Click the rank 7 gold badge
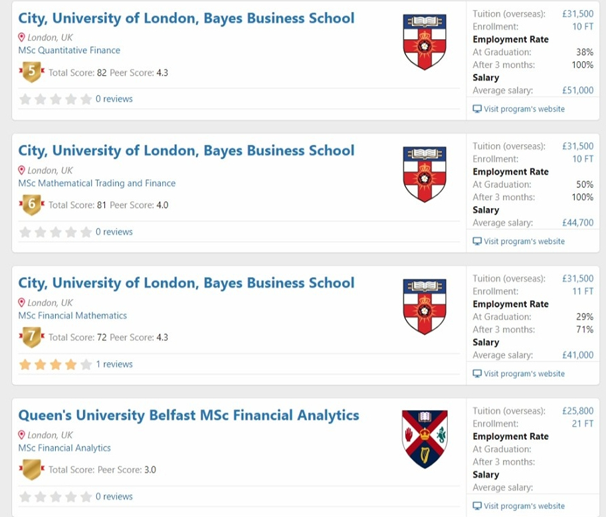 click(x=32, y=337)
